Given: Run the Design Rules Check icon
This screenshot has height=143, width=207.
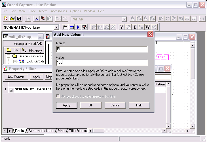Looking at the screenshot, I should click(x=174, y=19).
